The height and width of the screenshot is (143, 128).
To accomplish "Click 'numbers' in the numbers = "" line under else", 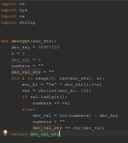I will [x=42, y=122].
